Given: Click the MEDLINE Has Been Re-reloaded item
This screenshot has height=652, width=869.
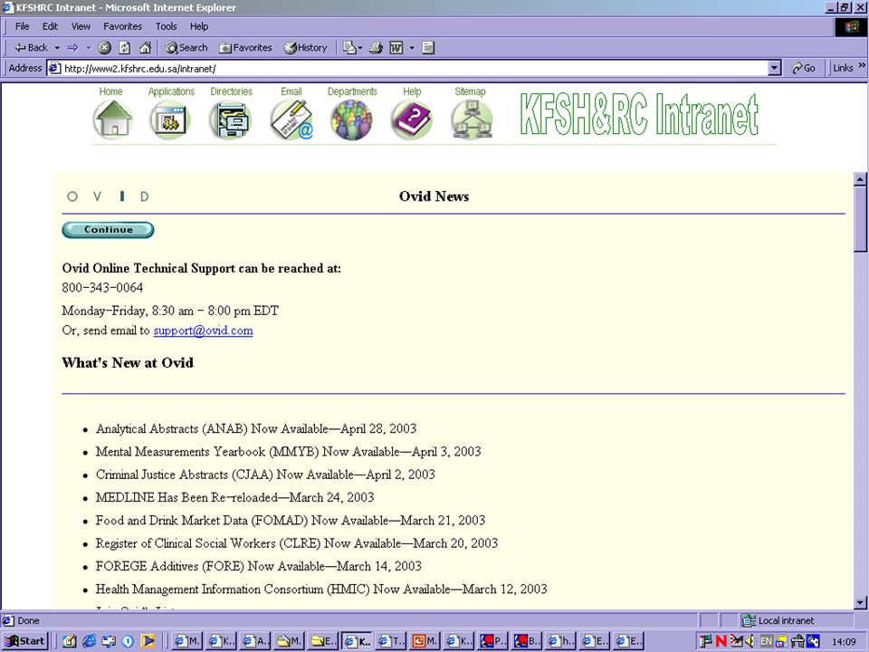Looking at the screenshot, I should 235,497.
